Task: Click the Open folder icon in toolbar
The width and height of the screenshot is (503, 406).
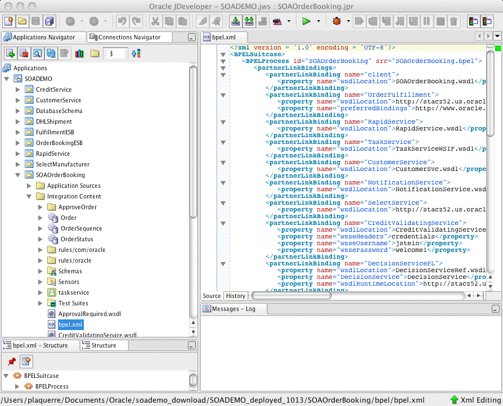Action: click(22, 21)
